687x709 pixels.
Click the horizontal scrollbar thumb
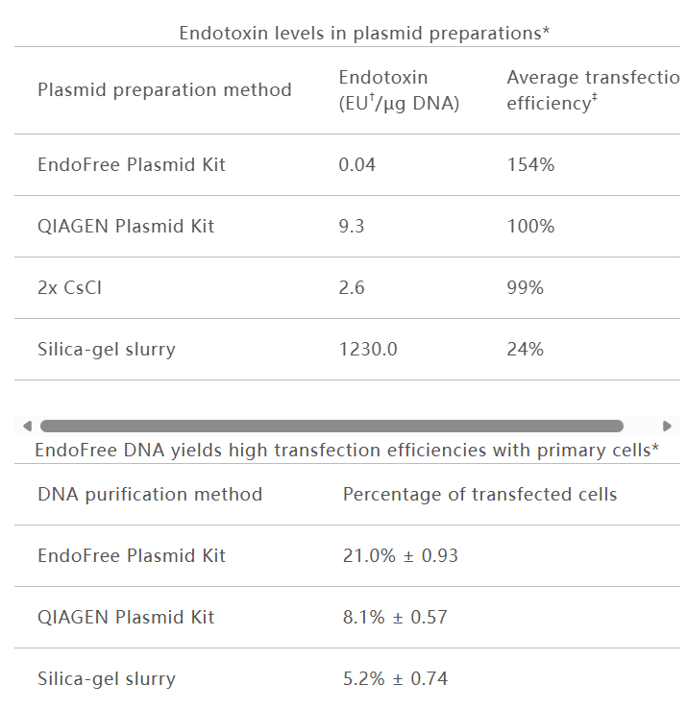click(331, 426)
